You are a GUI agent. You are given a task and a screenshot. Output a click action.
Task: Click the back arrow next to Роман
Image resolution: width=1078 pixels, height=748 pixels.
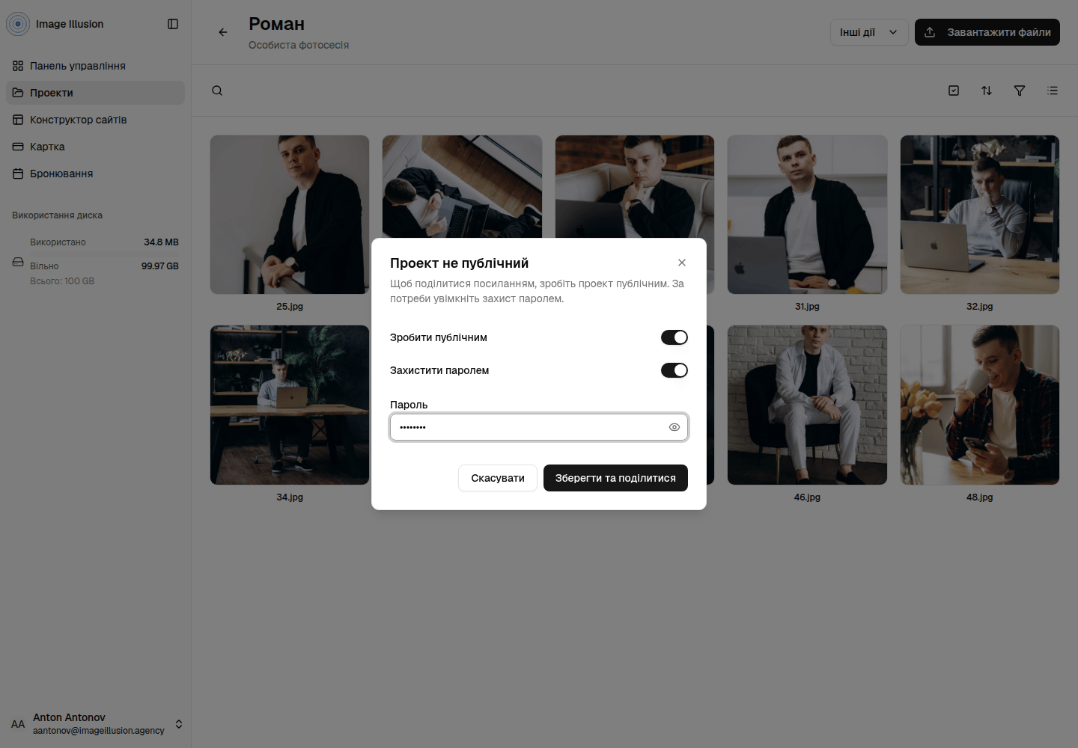pyautogui.click(x=222, y=32)
